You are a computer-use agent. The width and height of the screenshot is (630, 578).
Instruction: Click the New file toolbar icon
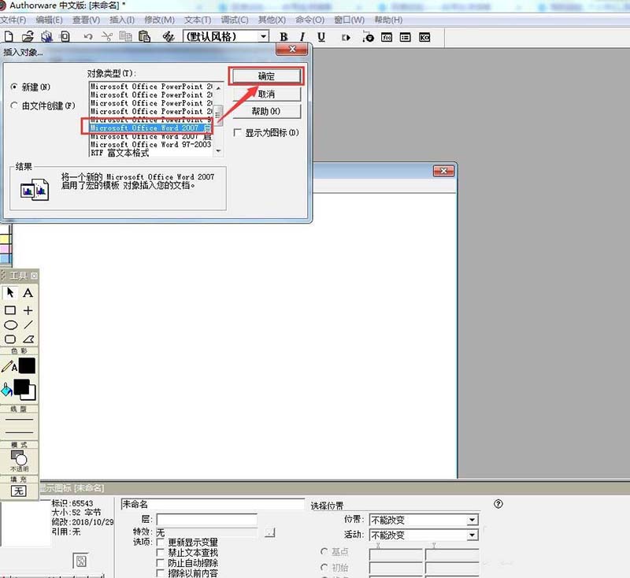(9, 37)
